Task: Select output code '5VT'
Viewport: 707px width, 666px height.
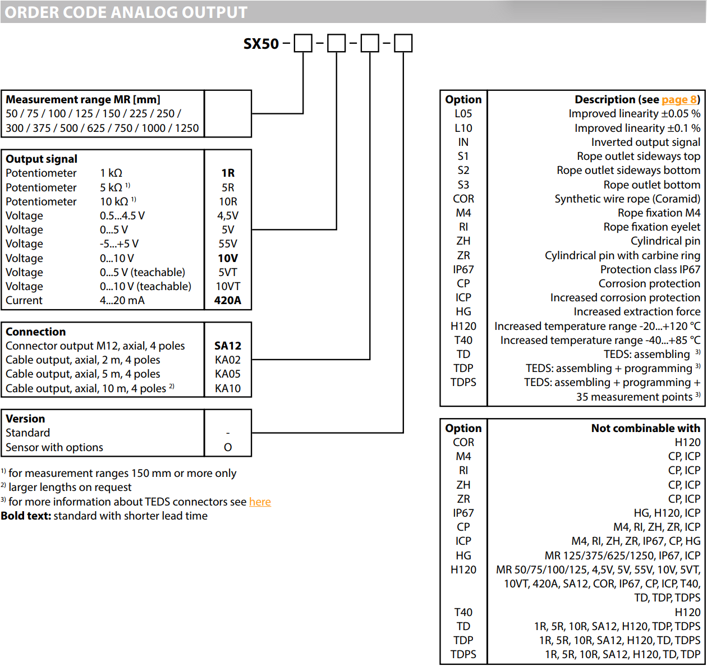Action: coord(228,272)
